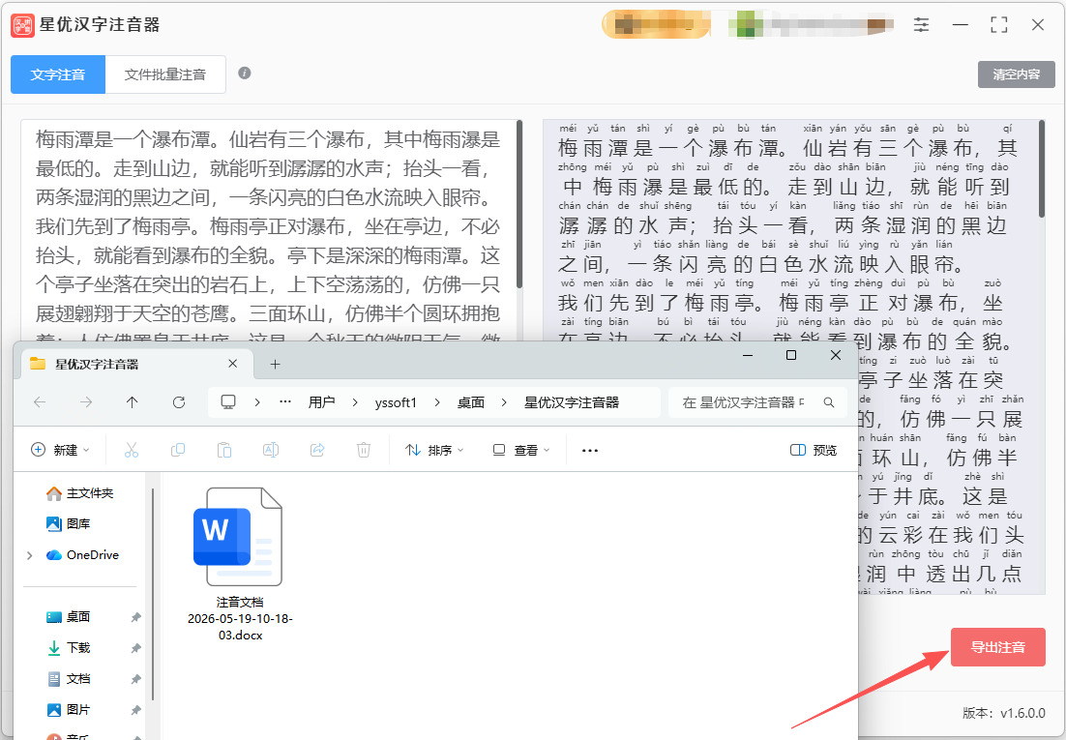Click the info icon beside 文件批量注音
1066x740 pixels.
[245, 73]
